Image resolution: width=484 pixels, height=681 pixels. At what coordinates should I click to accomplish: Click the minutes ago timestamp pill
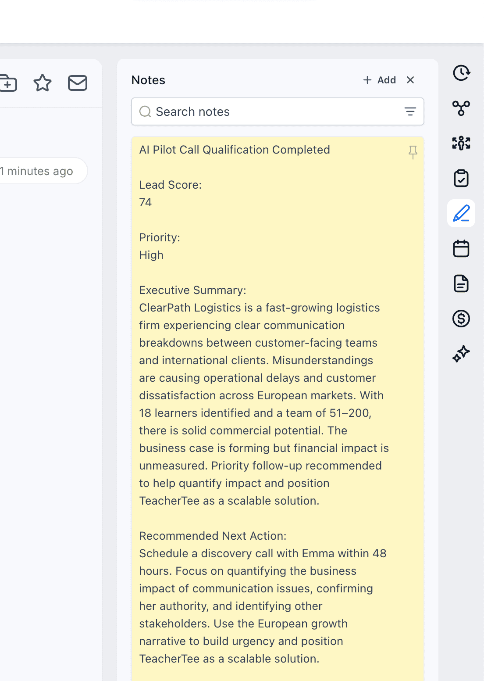[42, 171]
